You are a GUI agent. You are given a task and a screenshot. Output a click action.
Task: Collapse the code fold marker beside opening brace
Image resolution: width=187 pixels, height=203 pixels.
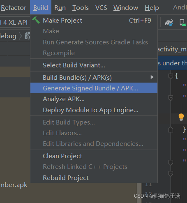click(171, 76)
